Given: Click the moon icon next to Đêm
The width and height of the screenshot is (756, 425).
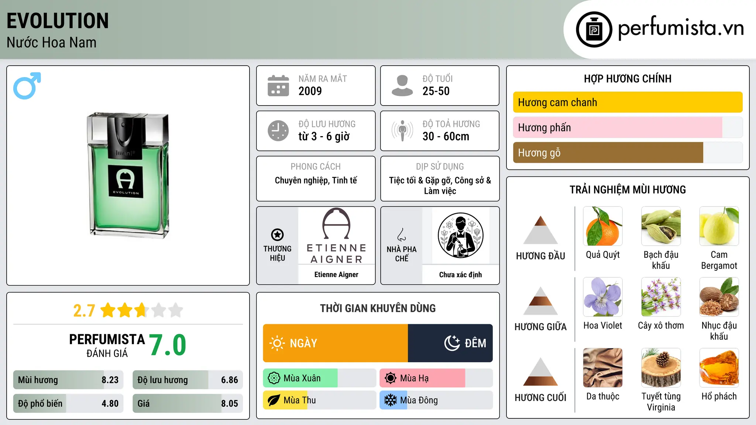Looking at the screenshot, I should [x=452, y=343].
